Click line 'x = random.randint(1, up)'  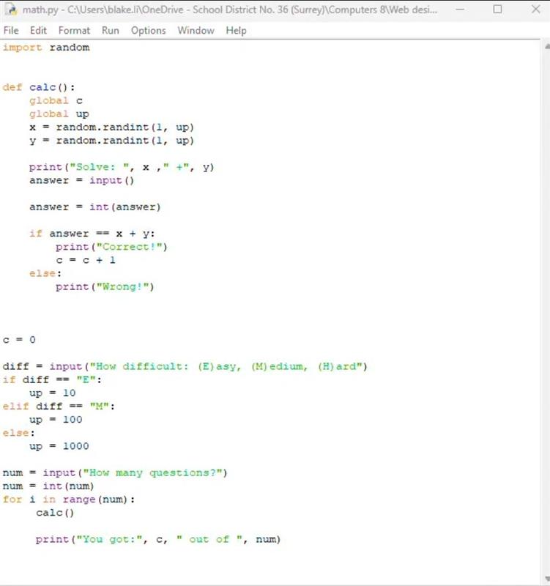click(x=111, y=127)
